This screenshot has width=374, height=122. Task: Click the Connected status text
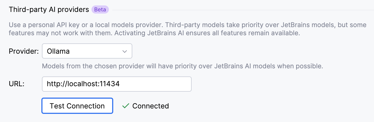[x=151, y=106]
